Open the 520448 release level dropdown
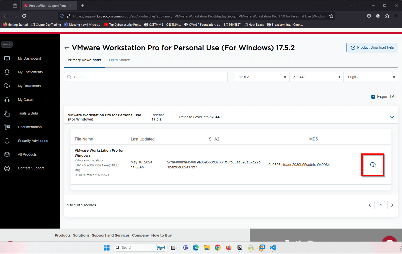 pos(316,77)
